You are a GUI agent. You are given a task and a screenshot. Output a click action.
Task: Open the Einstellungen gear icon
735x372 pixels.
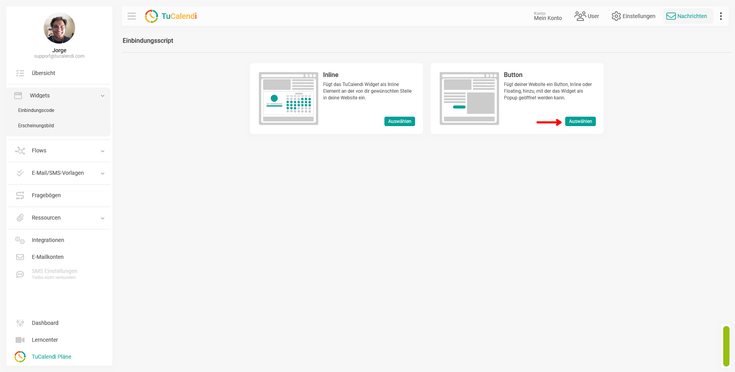pos(616,16)
